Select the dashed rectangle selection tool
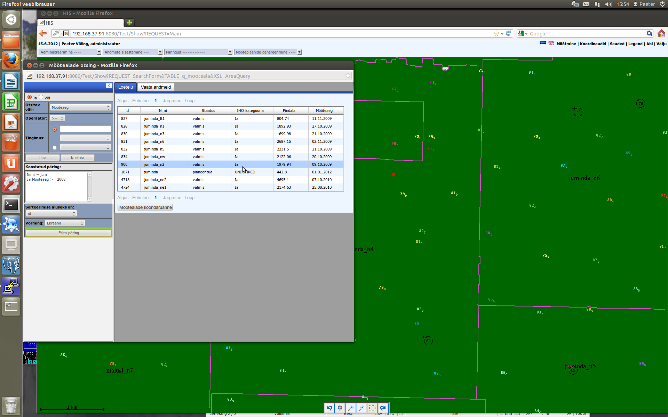This screenshot has height=417, width=668. (372, 408)
